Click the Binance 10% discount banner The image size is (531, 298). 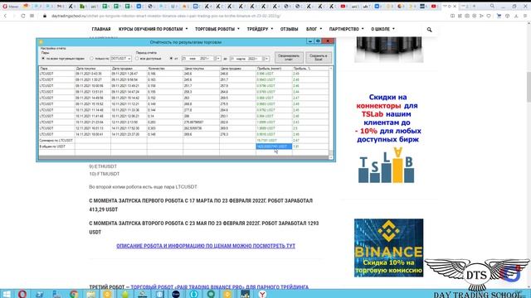tap(388, 248)
